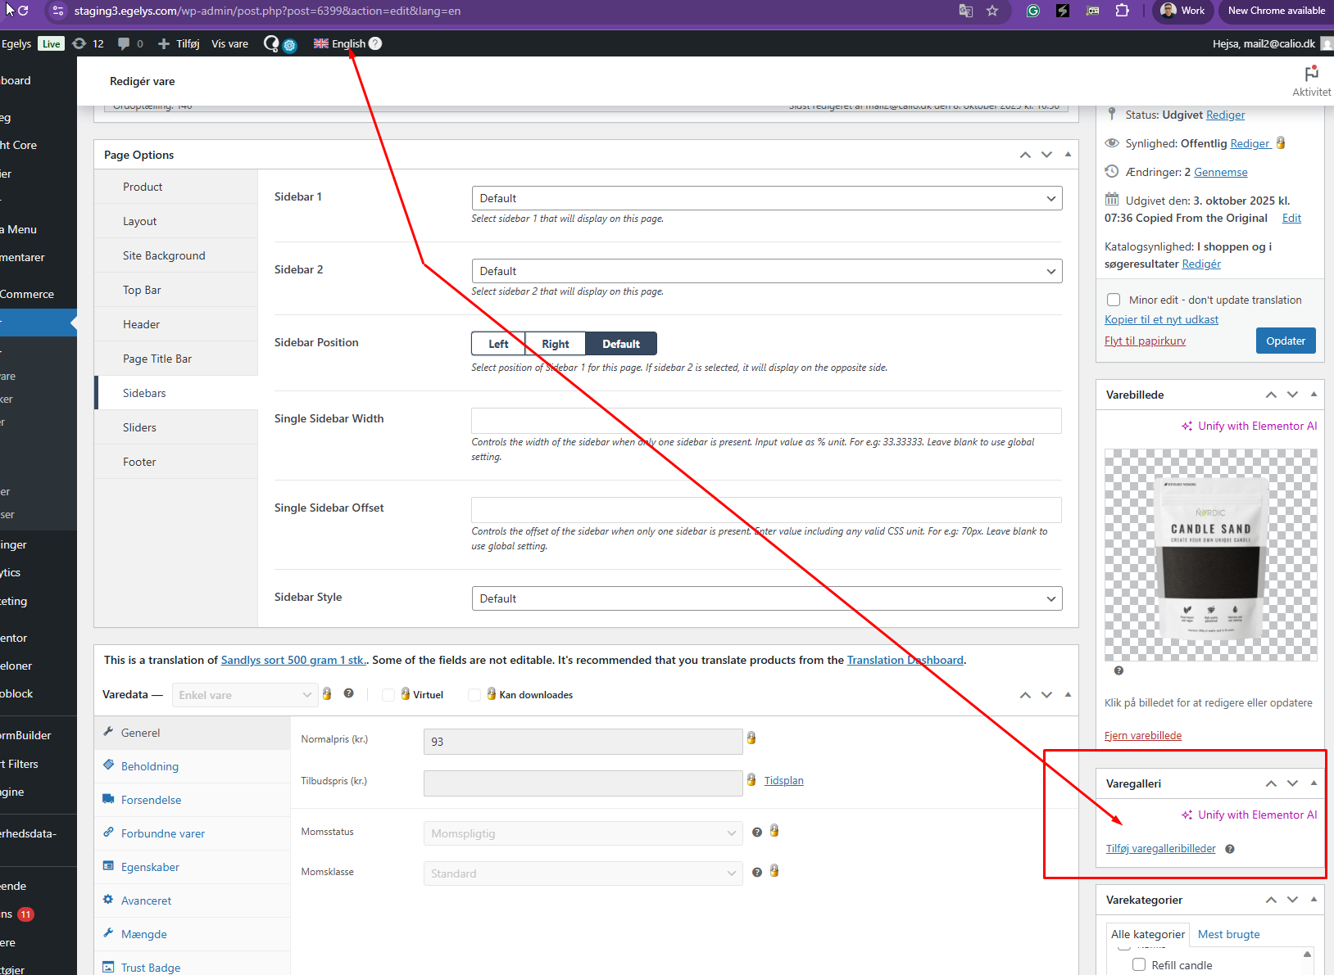Move Page Options panel up
The width and height of the screenshot is (1334, 975).
(x=1025, y=155)
